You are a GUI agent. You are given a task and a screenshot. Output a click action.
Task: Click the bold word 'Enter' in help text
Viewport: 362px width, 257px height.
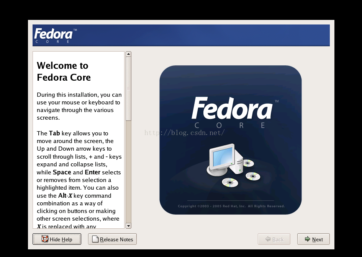coord(93,172)
